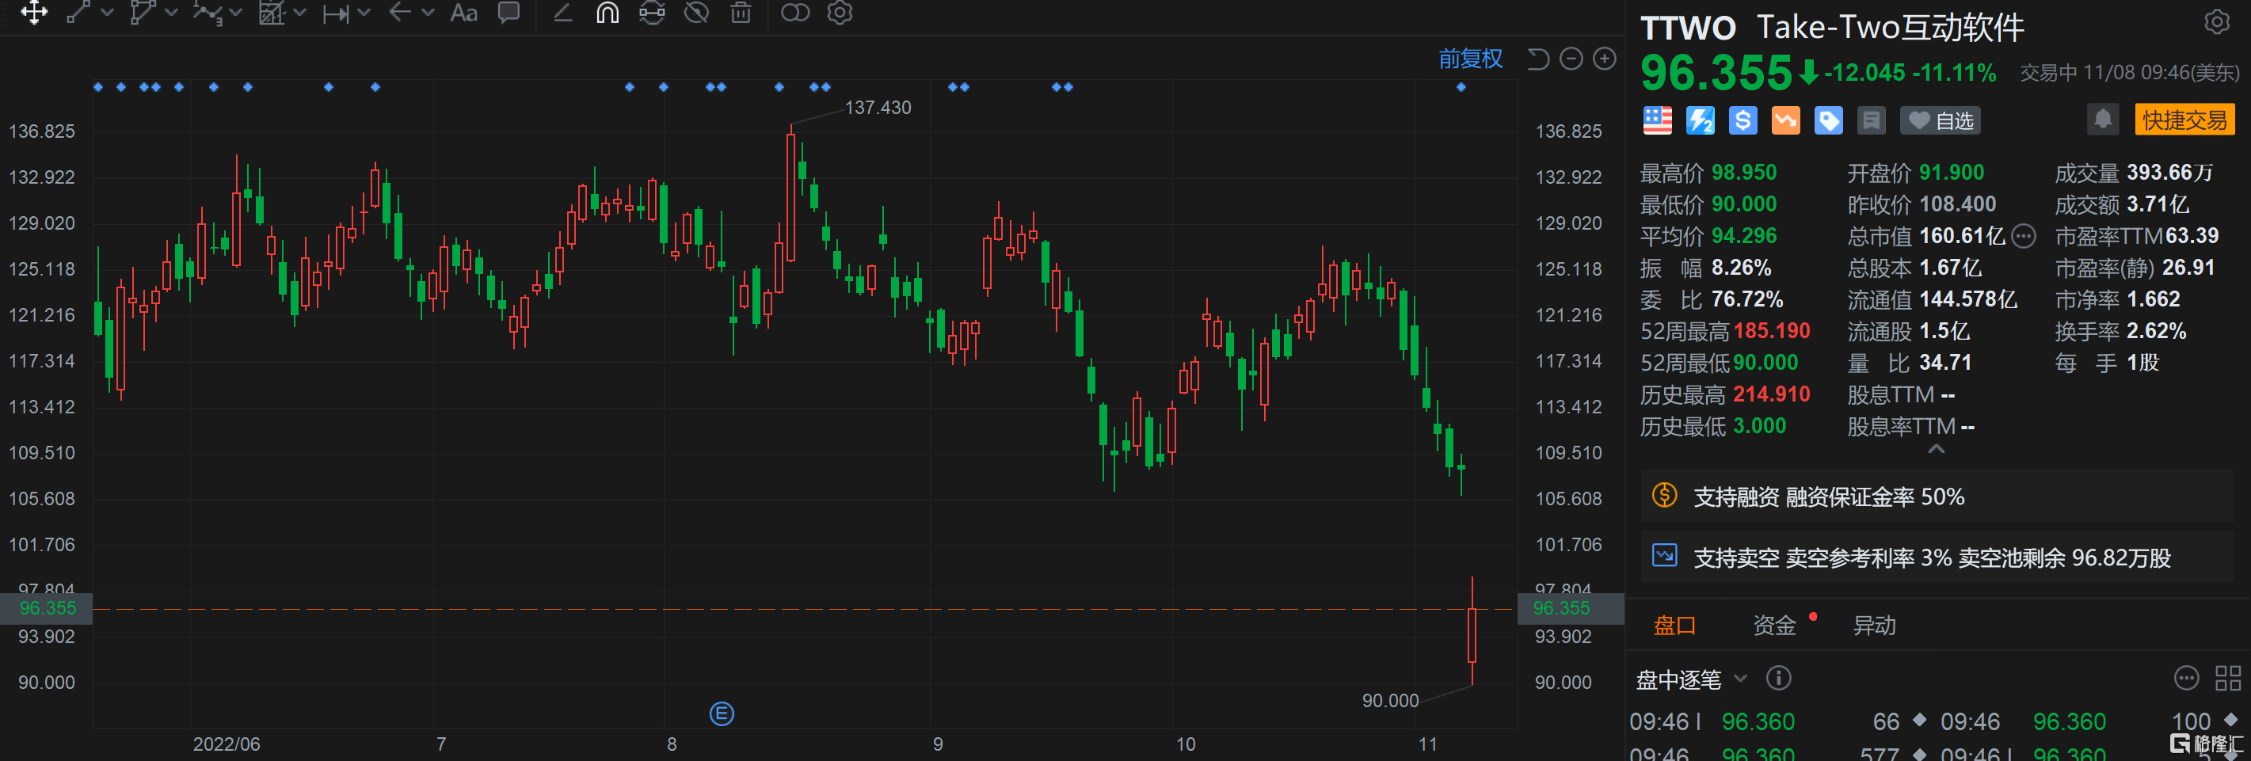Select the trend line drawing tool
2251x761 pixels.
[78, 12]
